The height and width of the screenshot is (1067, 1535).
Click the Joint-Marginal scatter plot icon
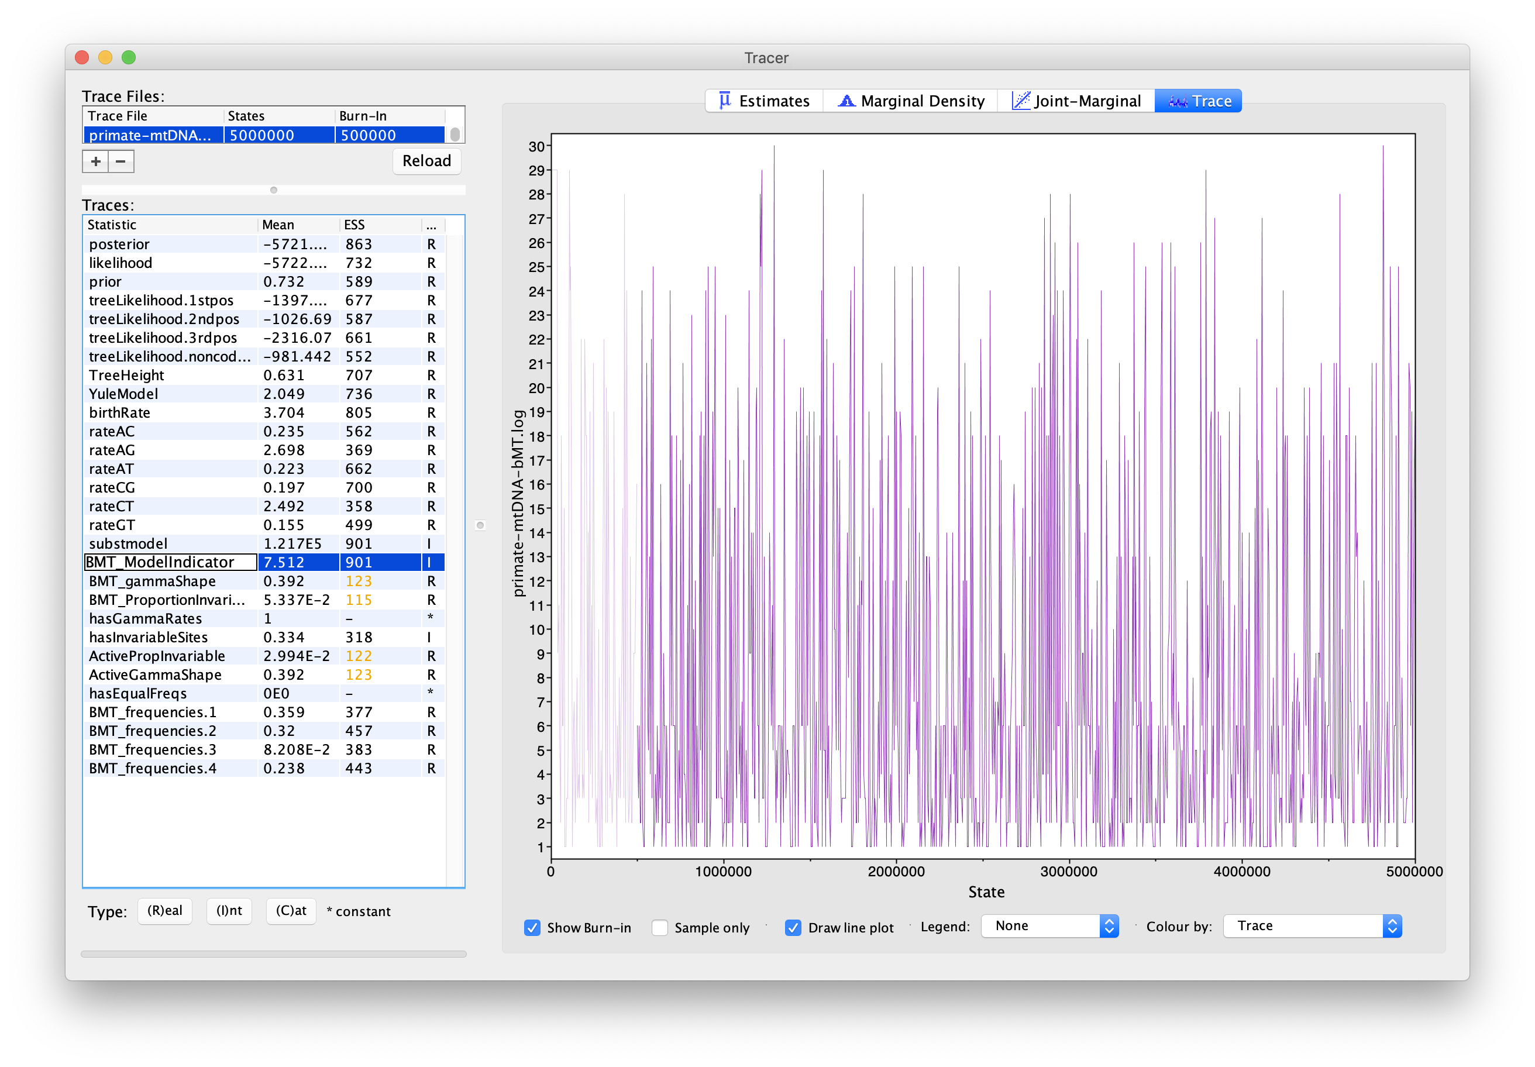point(1021,101)
